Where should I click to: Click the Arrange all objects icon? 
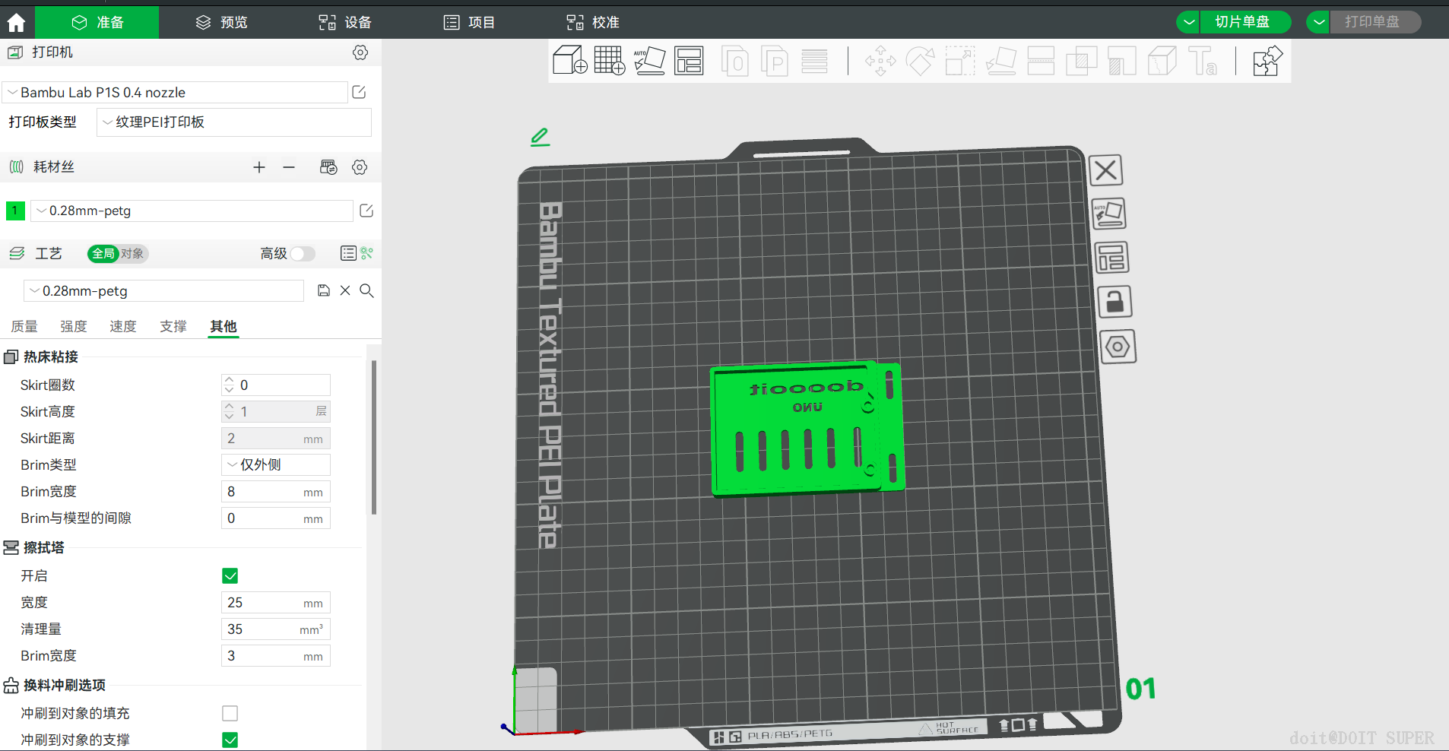click(689, 61)
